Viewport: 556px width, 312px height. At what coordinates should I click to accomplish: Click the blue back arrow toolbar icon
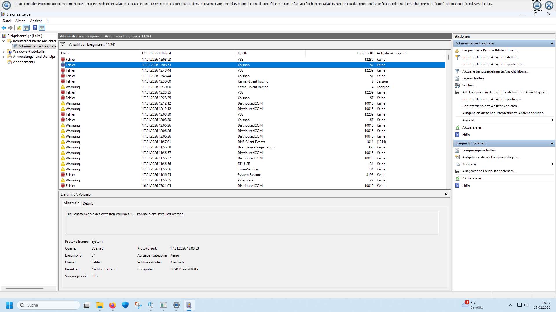click(x=4, y=28)
